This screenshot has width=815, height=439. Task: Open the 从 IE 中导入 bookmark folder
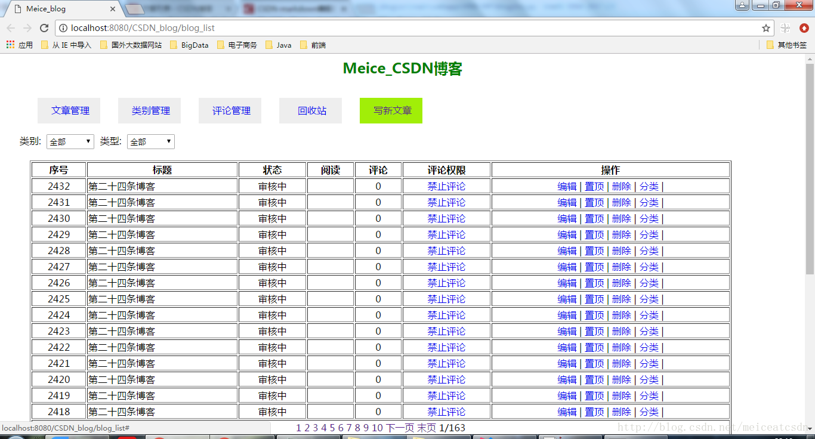click(x=66, y=45)
